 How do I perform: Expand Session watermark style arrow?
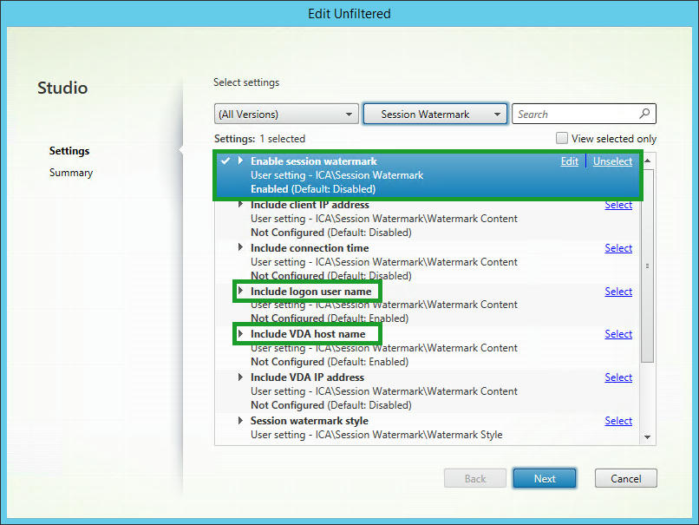tap(241, 421)
